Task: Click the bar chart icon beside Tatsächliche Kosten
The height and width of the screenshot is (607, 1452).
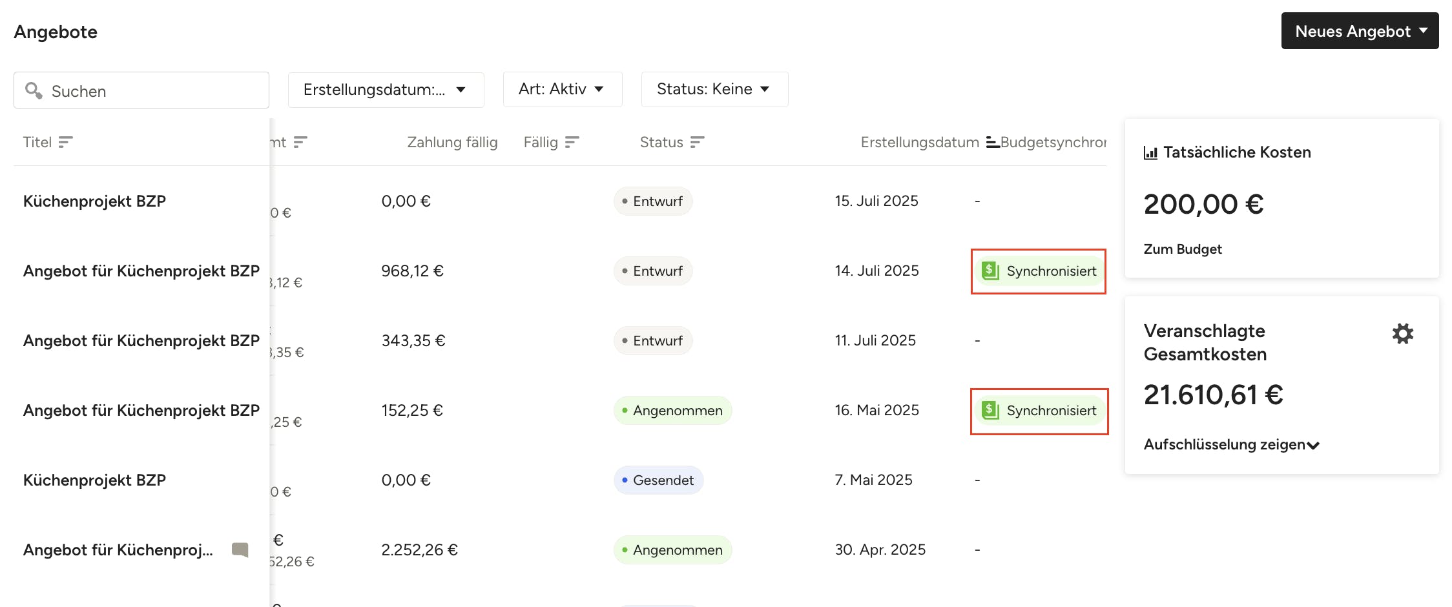Action: tap(1150, 153)
